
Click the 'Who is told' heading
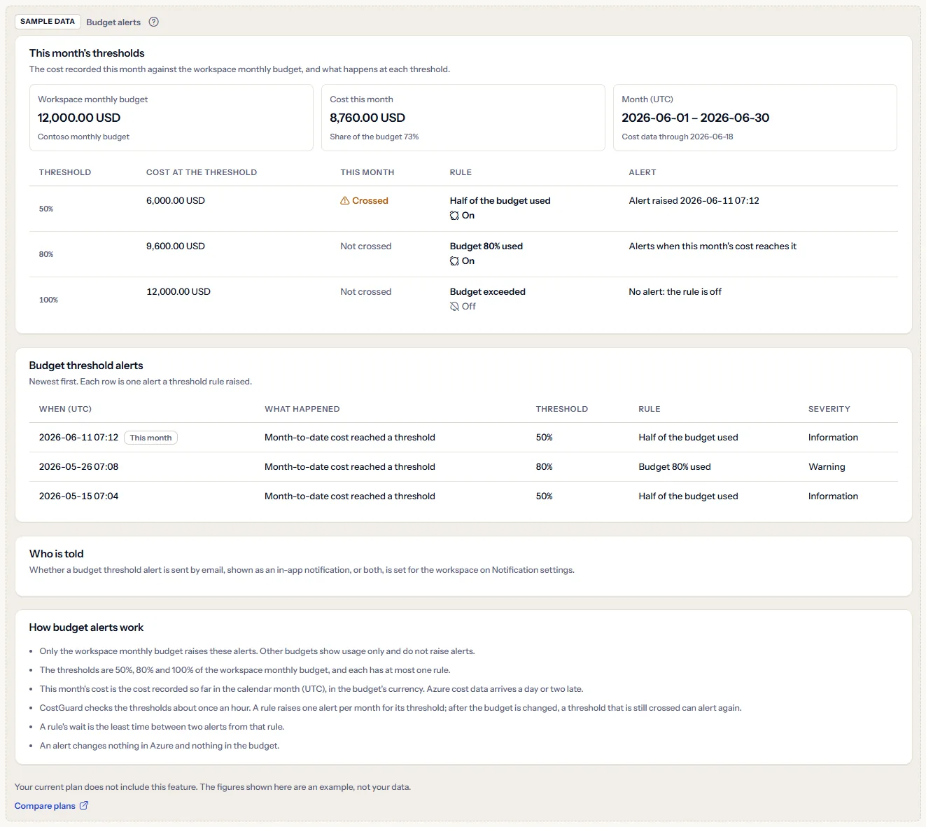[x=57, y=554]
